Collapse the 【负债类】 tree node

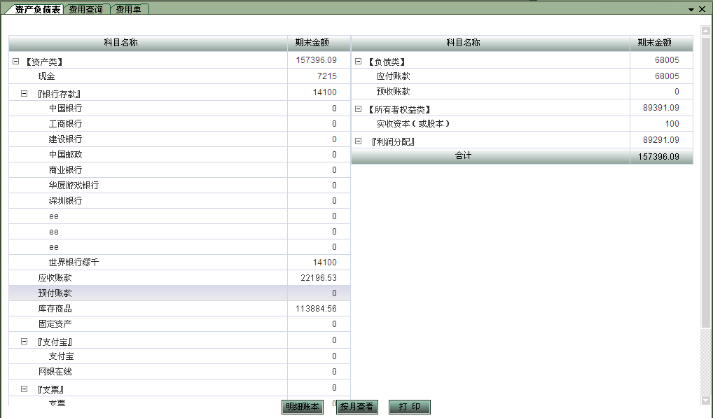click(358, 62)
